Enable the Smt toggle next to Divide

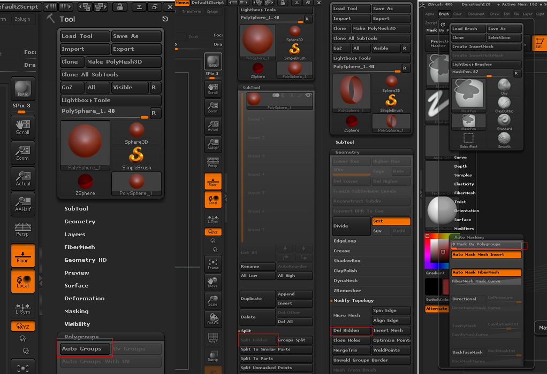[x=391, y=221]
